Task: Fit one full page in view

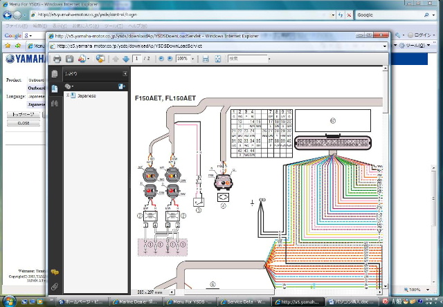Action: pyautogui.click(x=217, y=59)
